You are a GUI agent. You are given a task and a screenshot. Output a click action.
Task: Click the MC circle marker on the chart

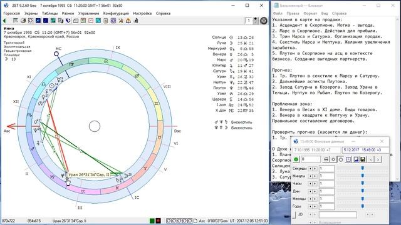click(x=56, y=54)
